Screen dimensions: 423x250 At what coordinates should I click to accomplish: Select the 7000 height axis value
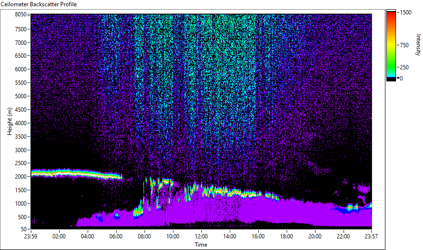tap(21, 42)
